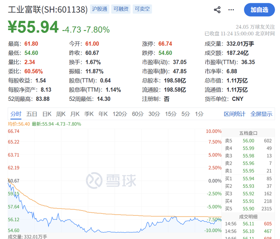The width and height of the screenshot is (280, 239).
Task: Click the 卖2 order row at 55.96
Action: pos(248,163)
